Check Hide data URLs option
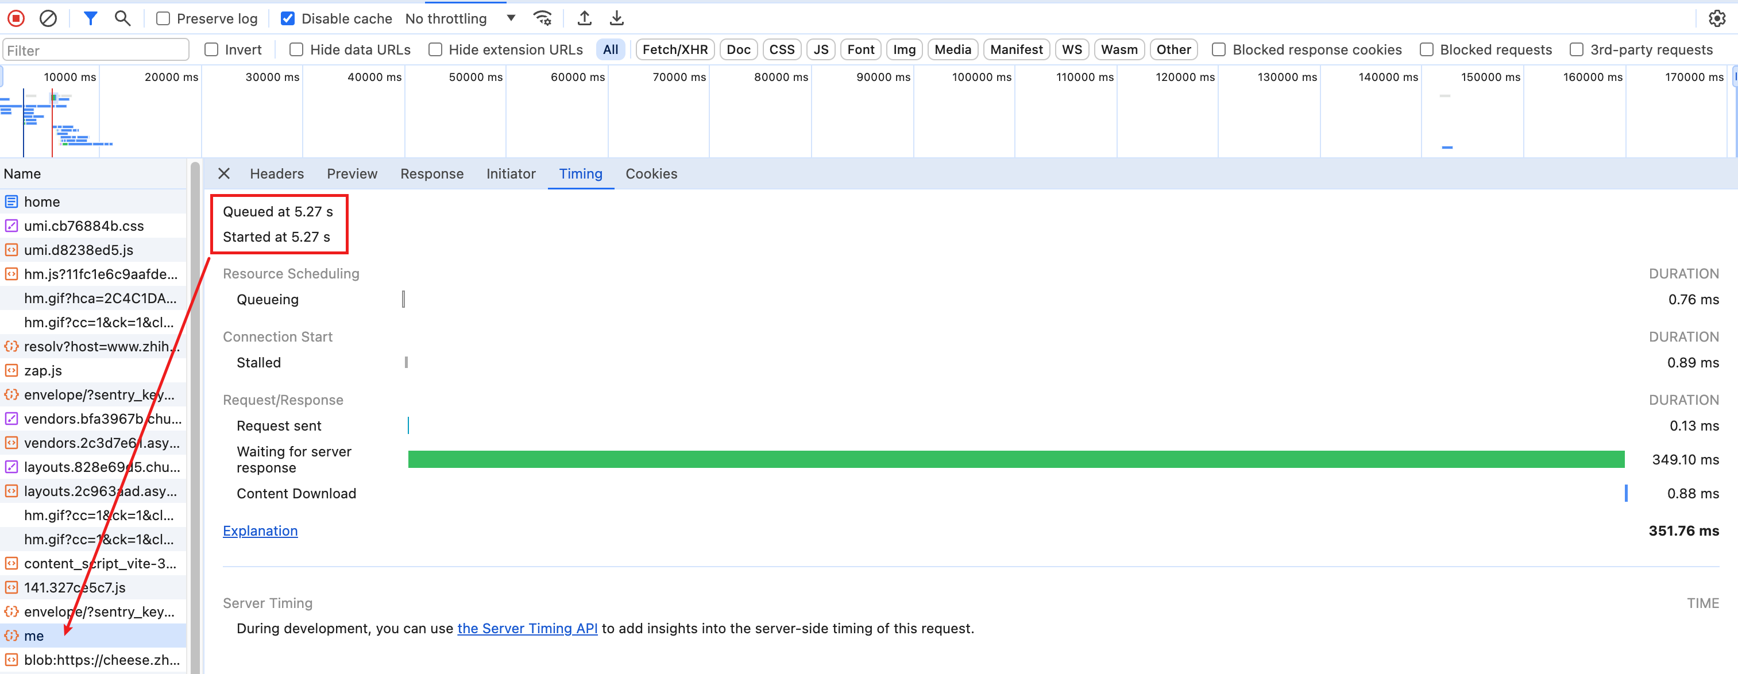This screenshot has height=674, width=1738. [x=296, y=49]
